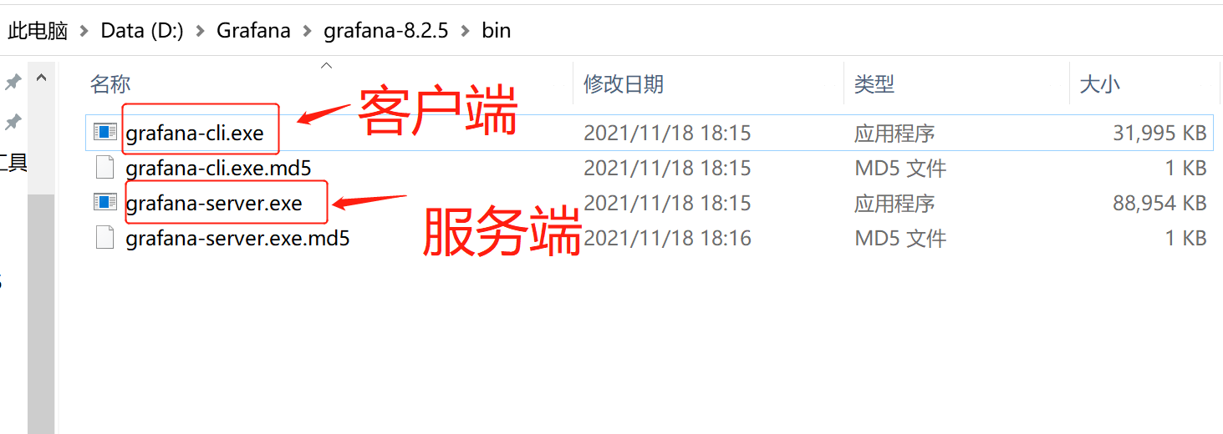
Task: Select the grafana-server.exe application icon
Action: pos(105,202)
